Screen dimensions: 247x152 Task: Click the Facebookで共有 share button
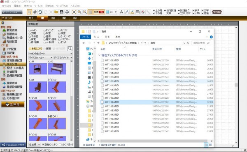(13, 145)
